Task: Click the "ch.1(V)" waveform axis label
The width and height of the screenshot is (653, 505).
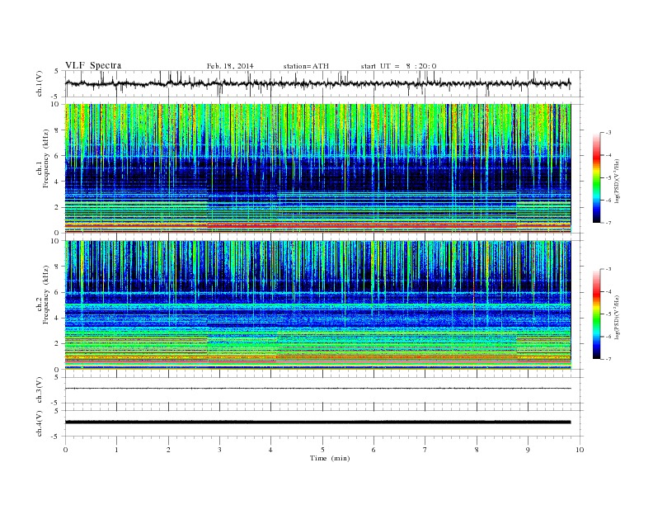Action: point(40,85)
